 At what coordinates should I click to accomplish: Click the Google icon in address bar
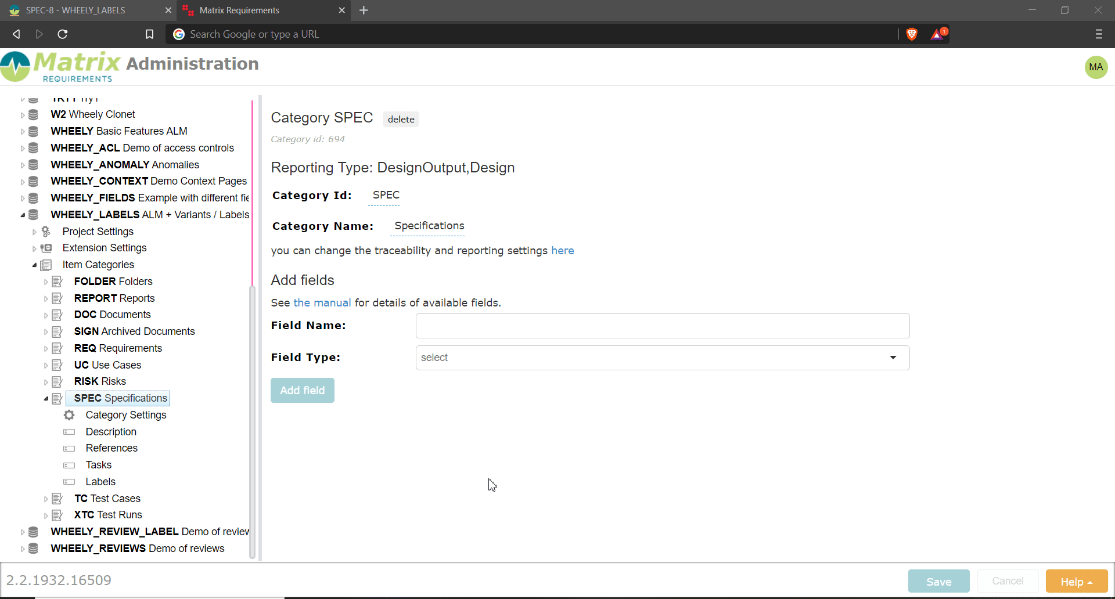pos(179,34)
